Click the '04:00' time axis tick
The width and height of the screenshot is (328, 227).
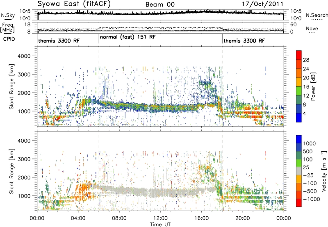point(78,218)
